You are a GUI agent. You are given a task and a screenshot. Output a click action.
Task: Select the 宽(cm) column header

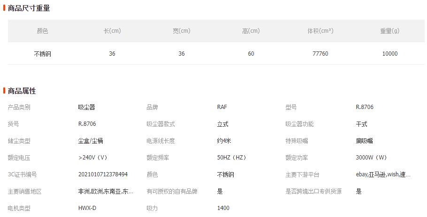182,31
